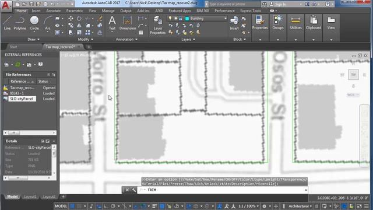Click the help icon in External References toolbar
This screenshot has height=210, width=373.
click(40, 64)
